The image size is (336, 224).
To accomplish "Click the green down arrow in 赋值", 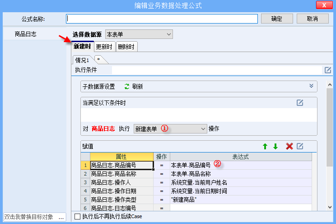I will (275, 147).
